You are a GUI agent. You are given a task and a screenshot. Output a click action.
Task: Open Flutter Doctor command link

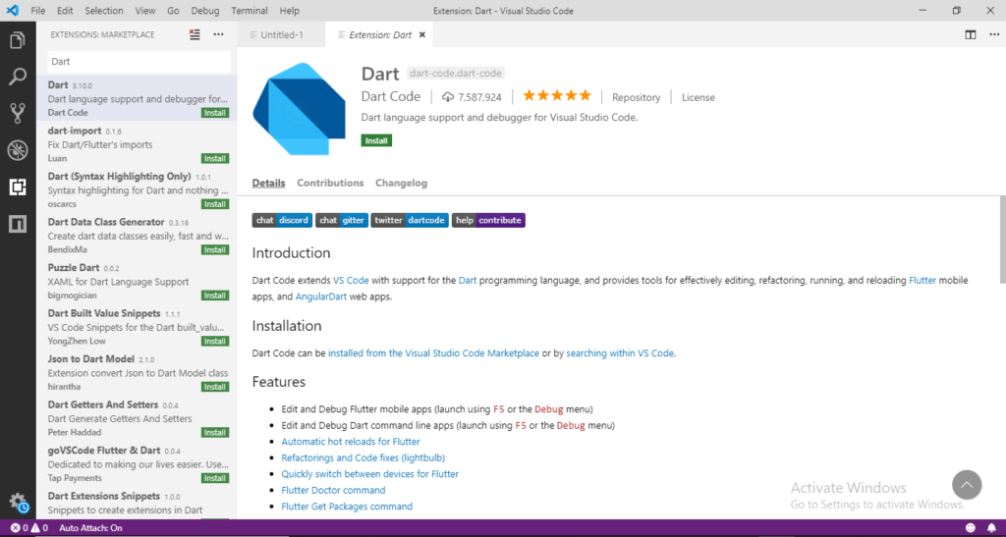333,490
